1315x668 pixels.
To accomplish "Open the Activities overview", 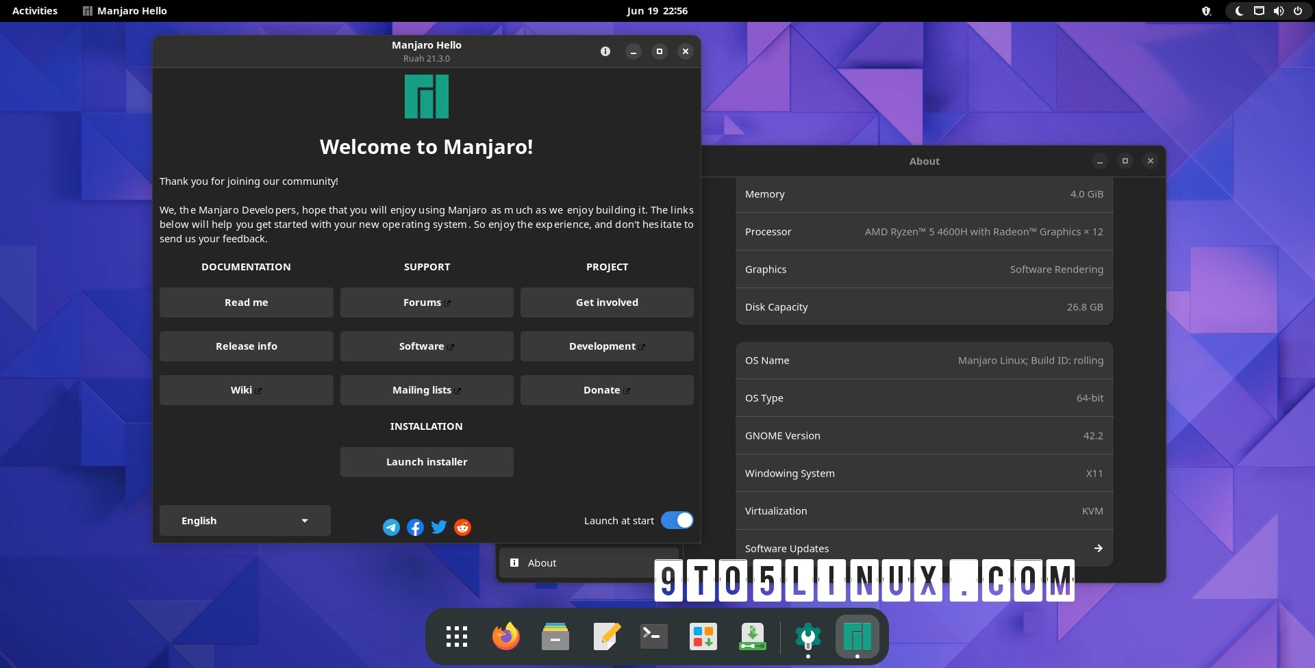I will 34,10.
